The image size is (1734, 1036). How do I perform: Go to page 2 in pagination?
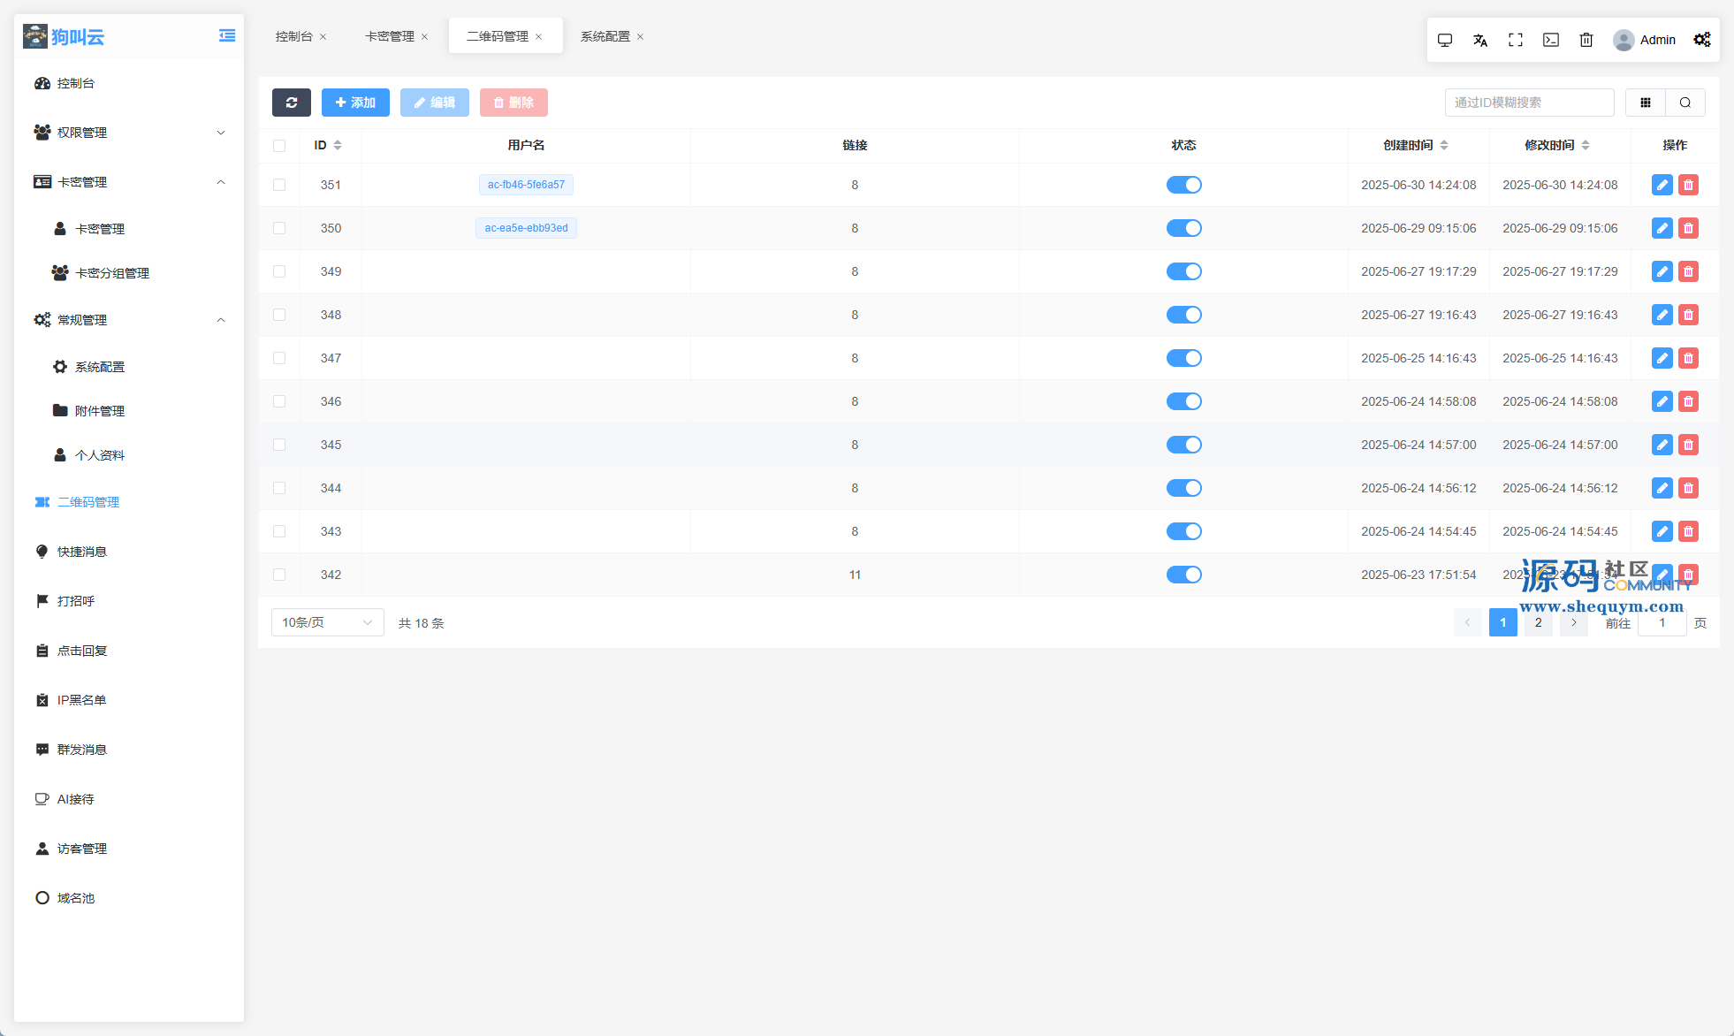point(1538,622)
